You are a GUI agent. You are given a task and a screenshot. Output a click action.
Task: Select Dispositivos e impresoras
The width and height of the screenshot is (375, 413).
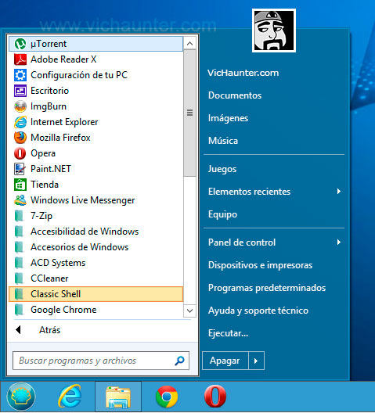(x=274, y=265)
